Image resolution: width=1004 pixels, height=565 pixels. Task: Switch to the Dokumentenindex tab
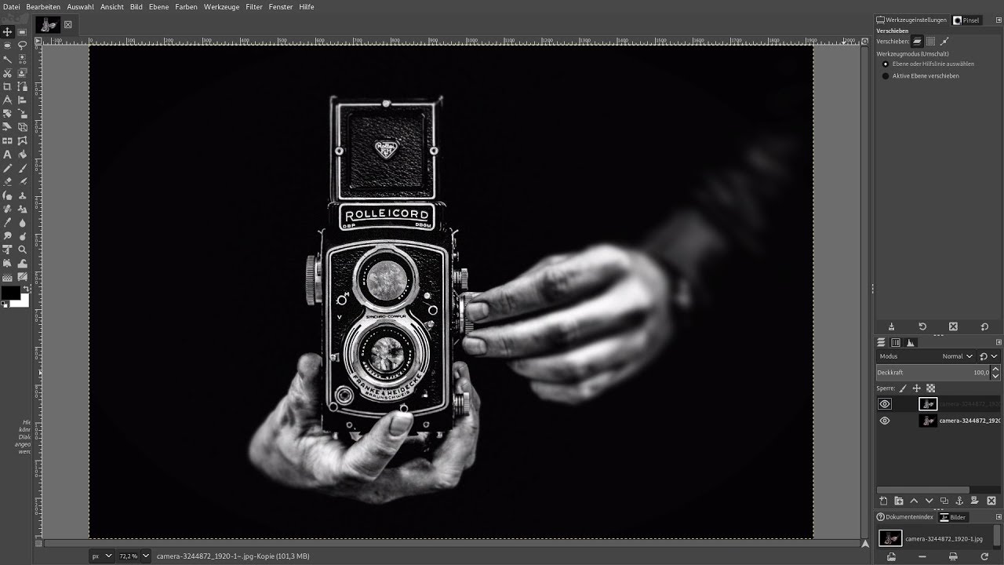906,517
